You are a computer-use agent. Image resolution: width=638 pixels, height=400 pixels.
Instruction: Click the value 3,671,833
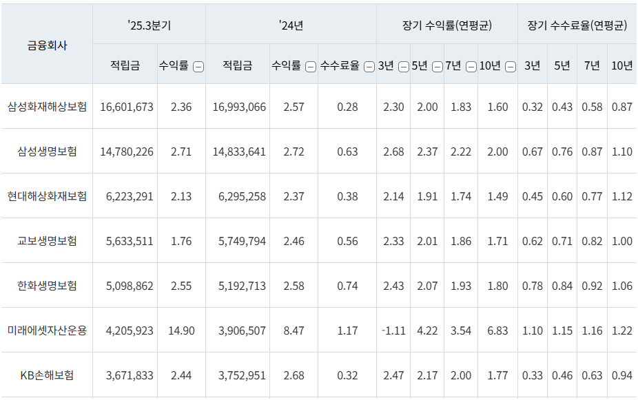point(130,375)
